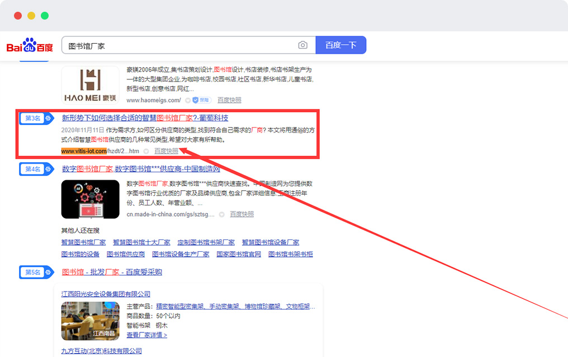Image resolution: width=568 pixels, height=357 pixels.
Task: Click the Baidu logo
Action: 30,45
